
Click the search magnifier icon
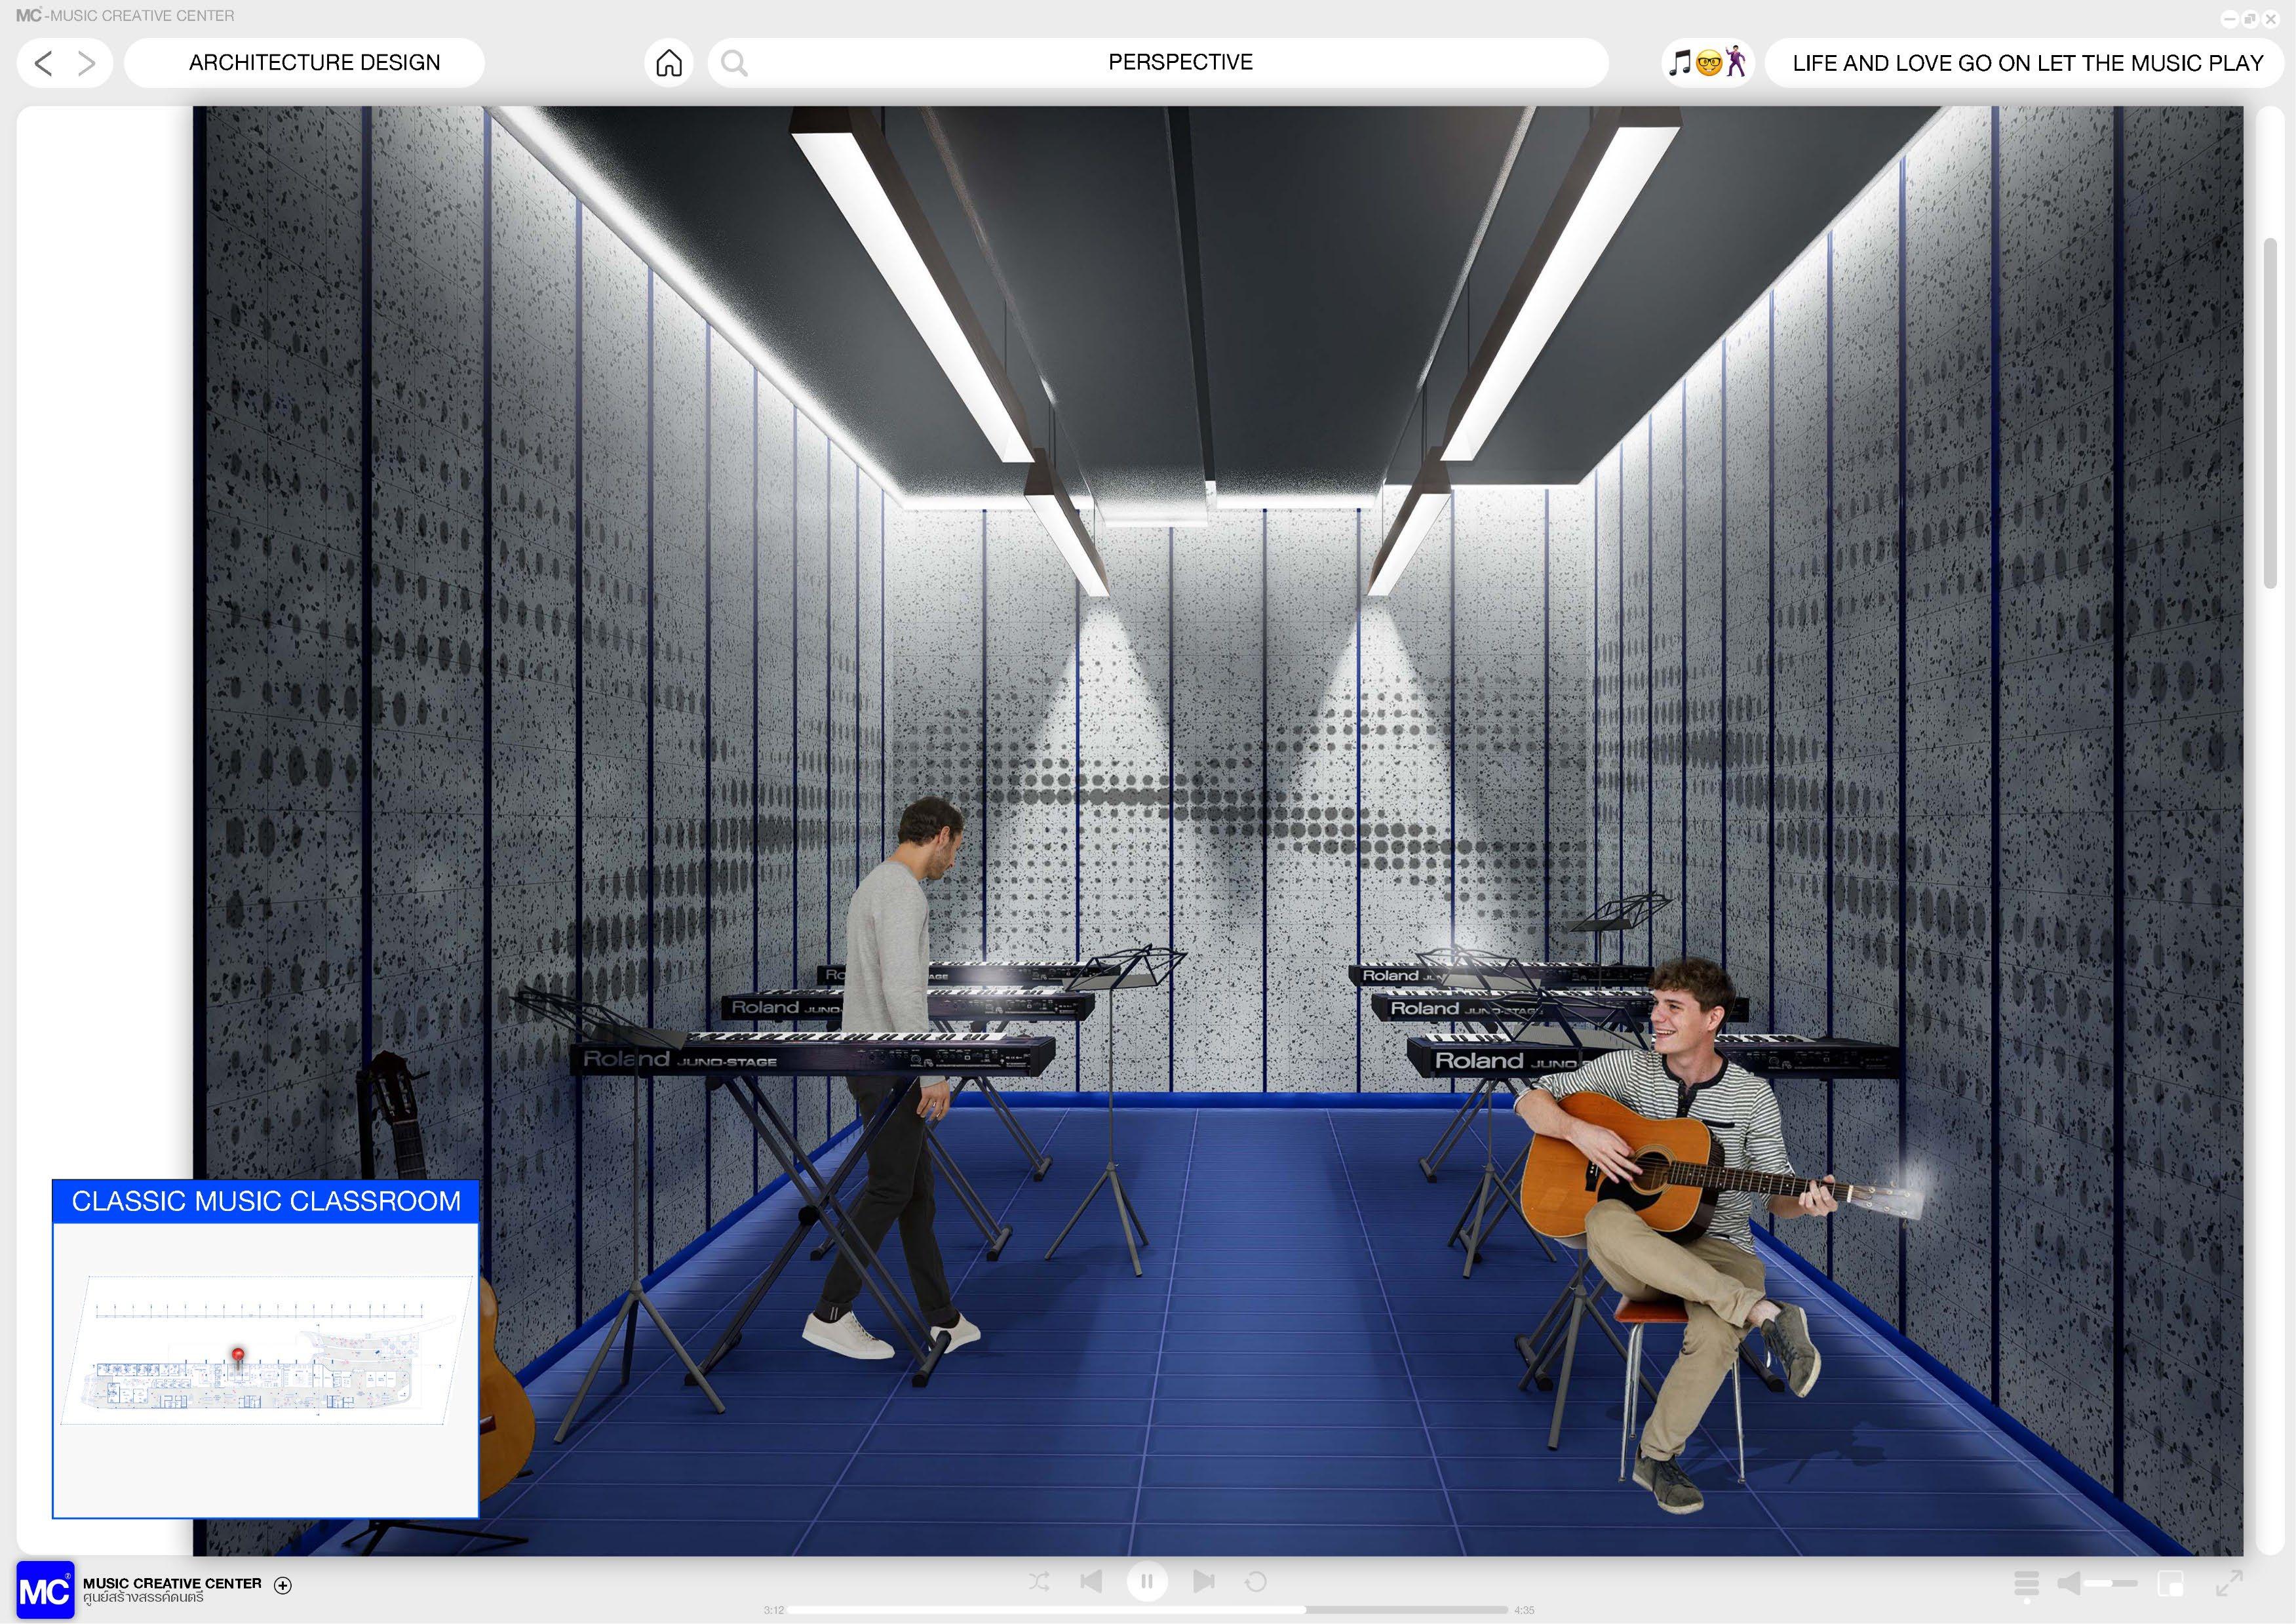pos(734,63)
